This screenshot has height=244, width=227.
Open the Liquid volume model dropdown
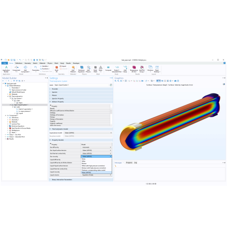(96, 175)
